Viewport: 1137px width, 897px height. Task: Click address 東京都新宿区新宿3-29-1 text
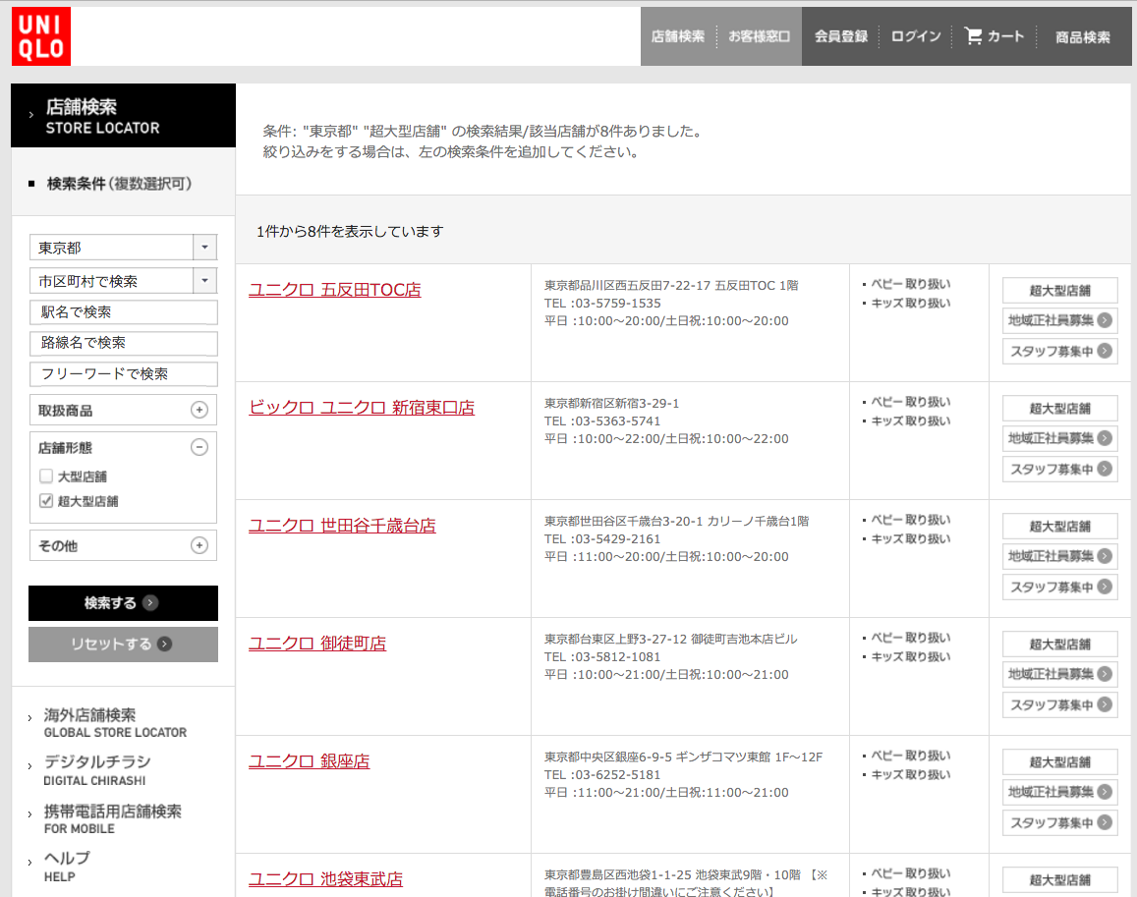click(x=612, y=403)
